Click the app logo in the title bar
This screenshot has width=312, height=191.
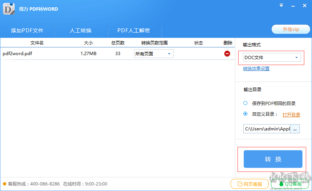9,9
